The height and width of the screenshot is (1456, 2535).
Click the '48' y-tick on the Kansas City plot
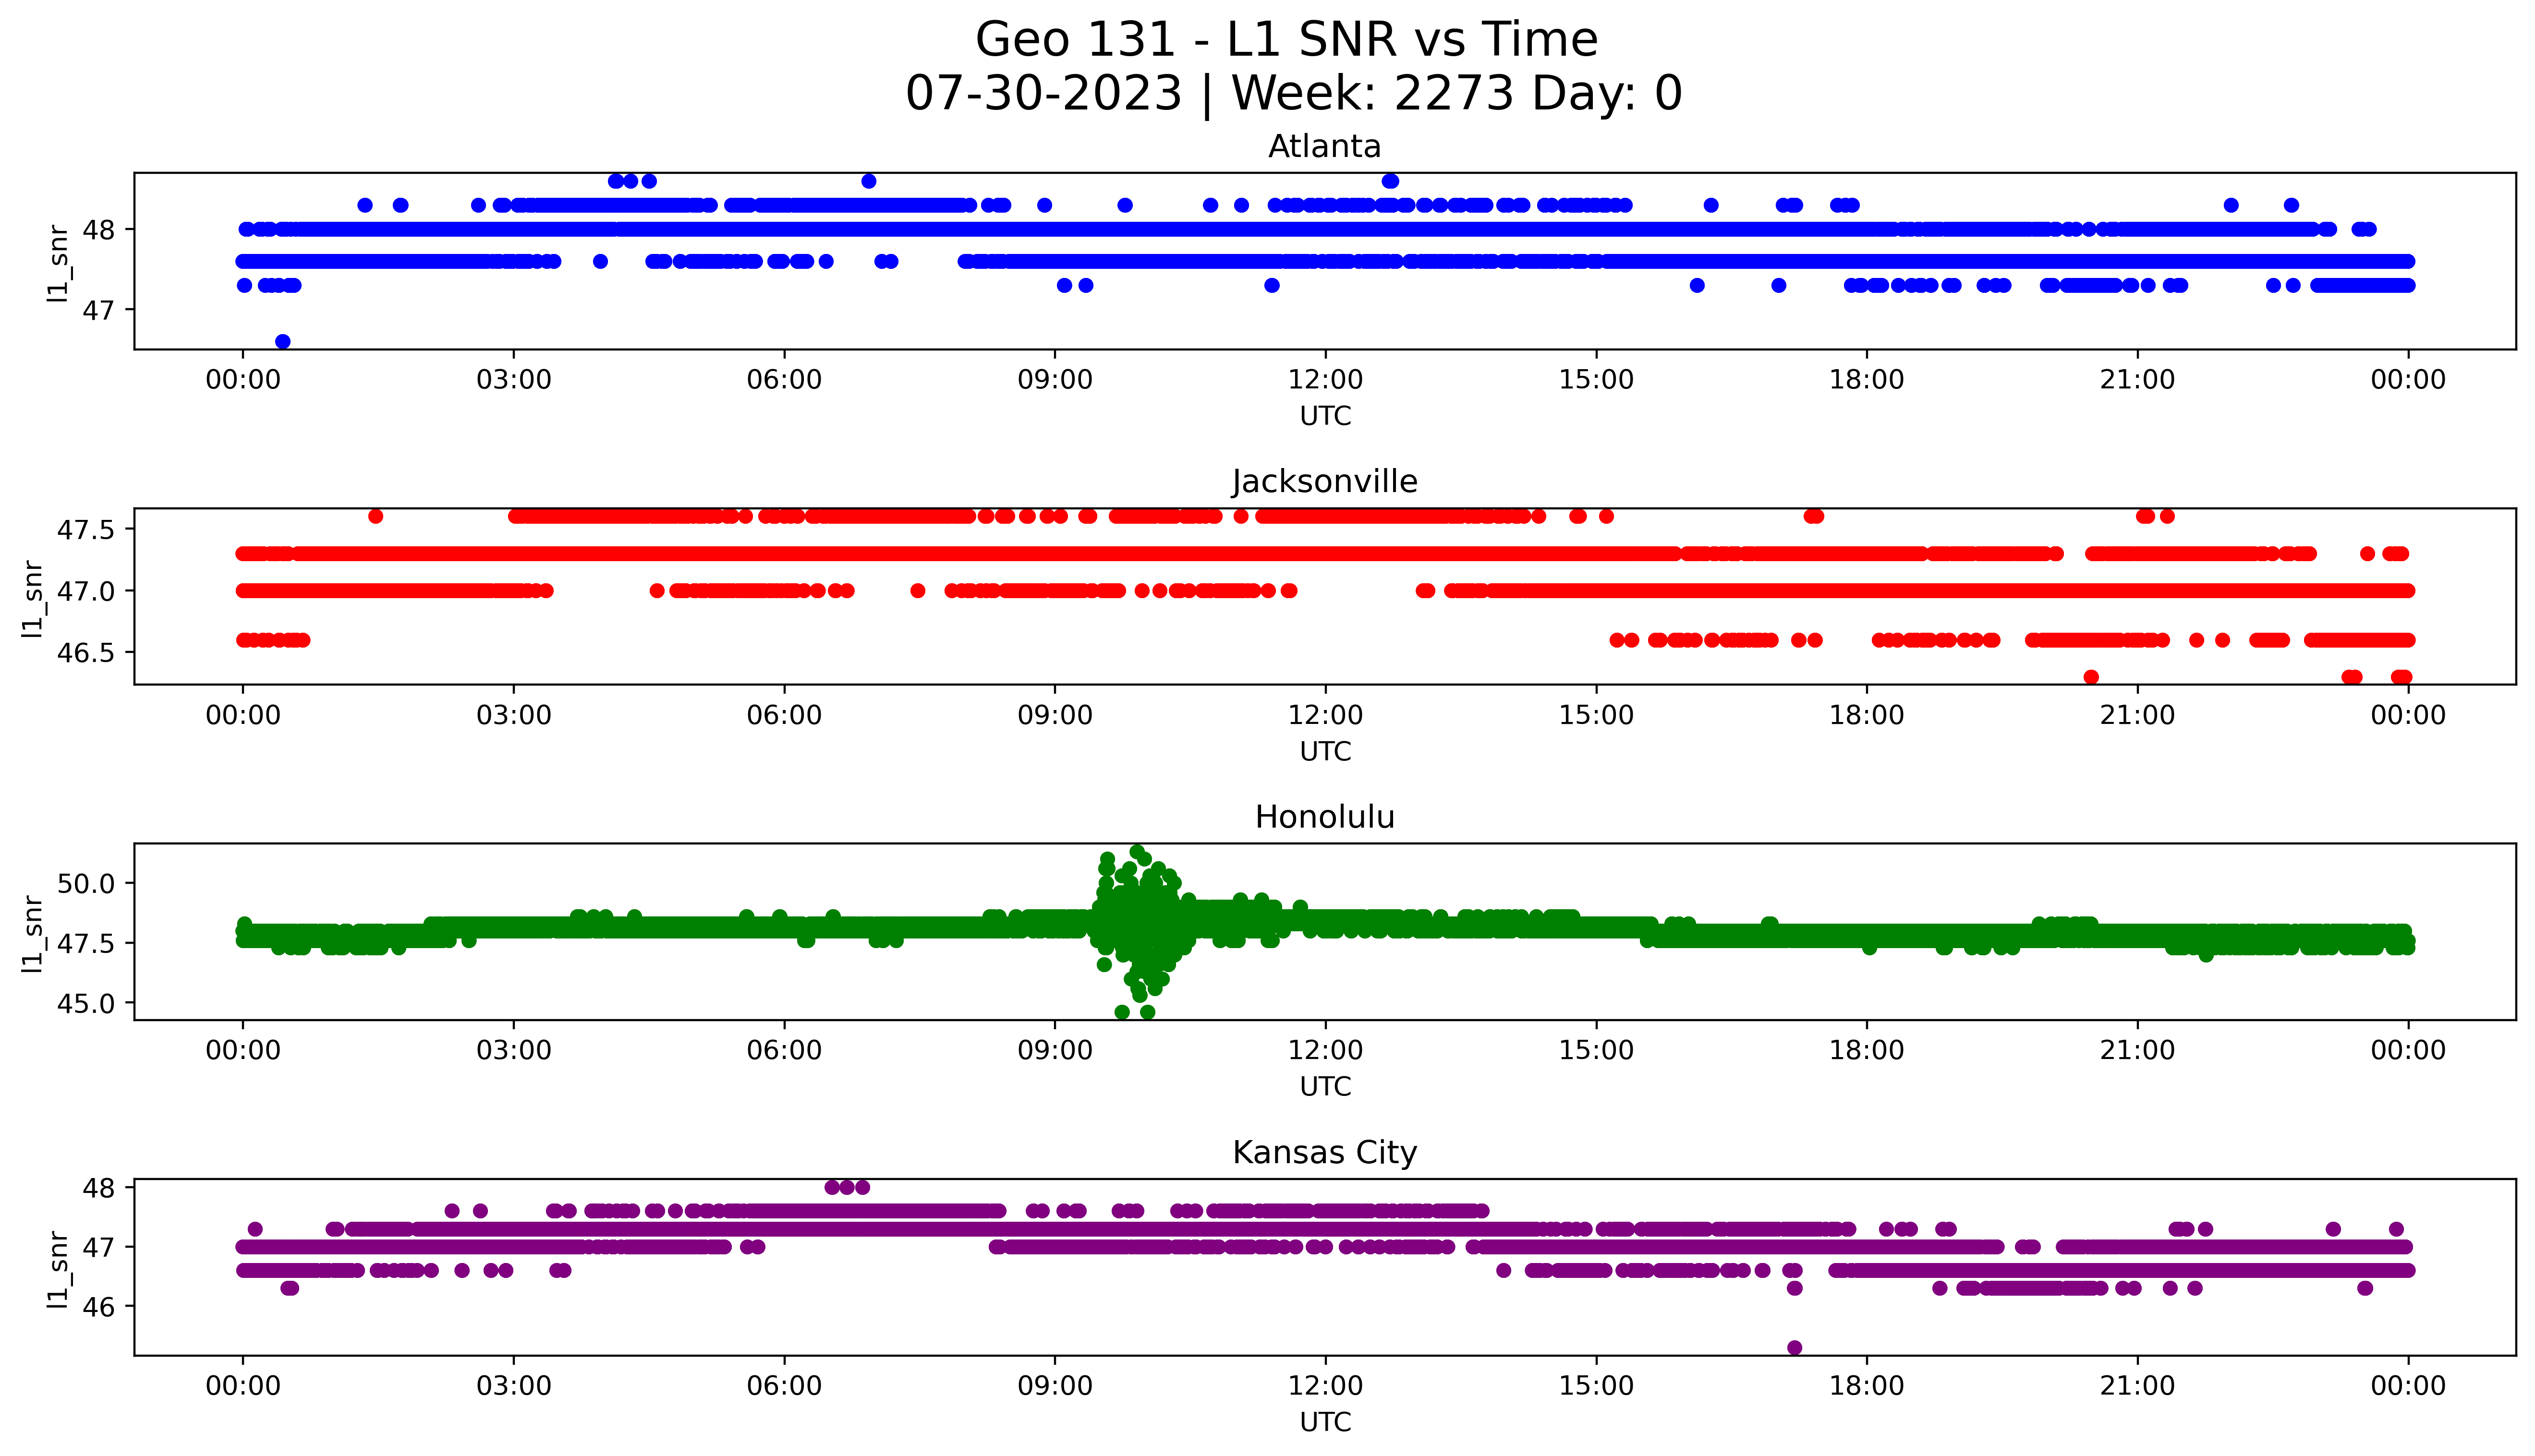(x=99, y=1188)
